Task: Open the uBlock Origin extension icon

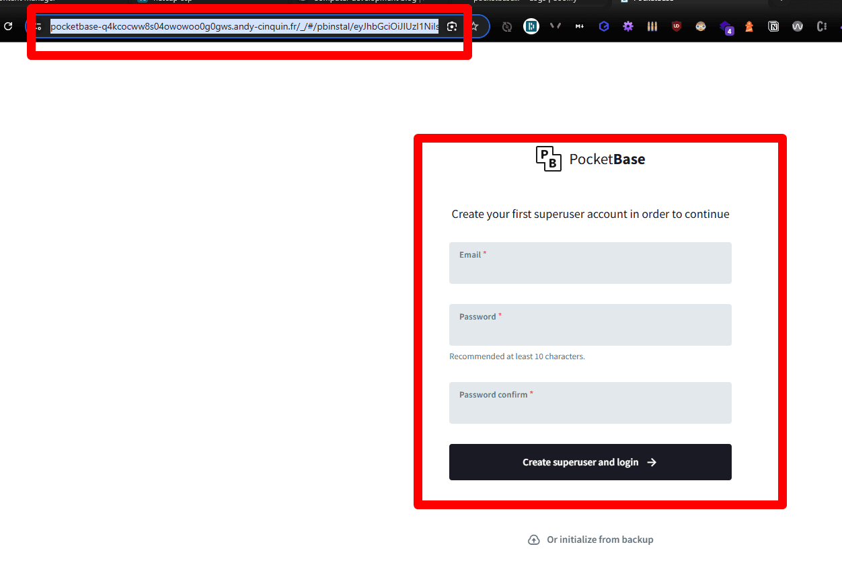Action: point(677,27)
